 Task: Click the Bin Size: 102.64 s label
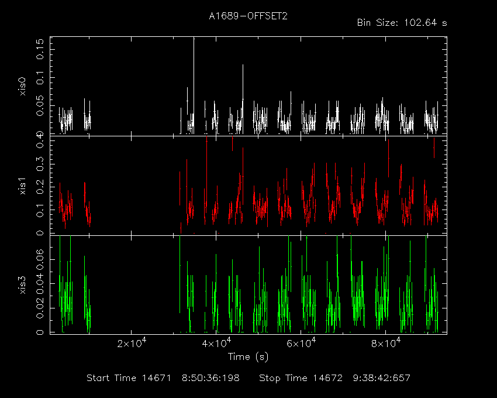402,23
